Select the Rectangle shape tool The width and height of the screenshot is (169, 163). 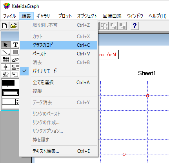pyautogui.click(x=15, y=52)
